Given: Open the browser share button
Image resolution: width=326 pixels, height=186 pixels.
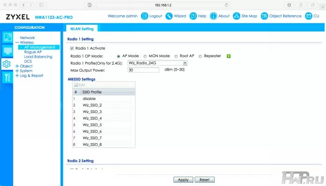Looking at the screenshot, I should coord(301,5).
